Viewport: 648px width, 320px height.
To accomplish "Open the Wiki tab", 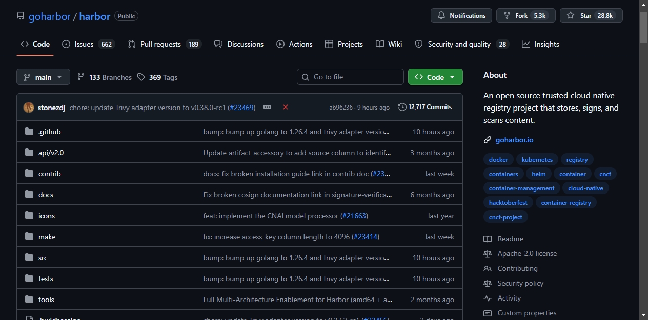I will click(x=389, y=44).
